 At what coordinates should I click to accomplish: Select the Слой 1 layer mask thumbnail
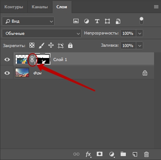[x=43, y=59]
